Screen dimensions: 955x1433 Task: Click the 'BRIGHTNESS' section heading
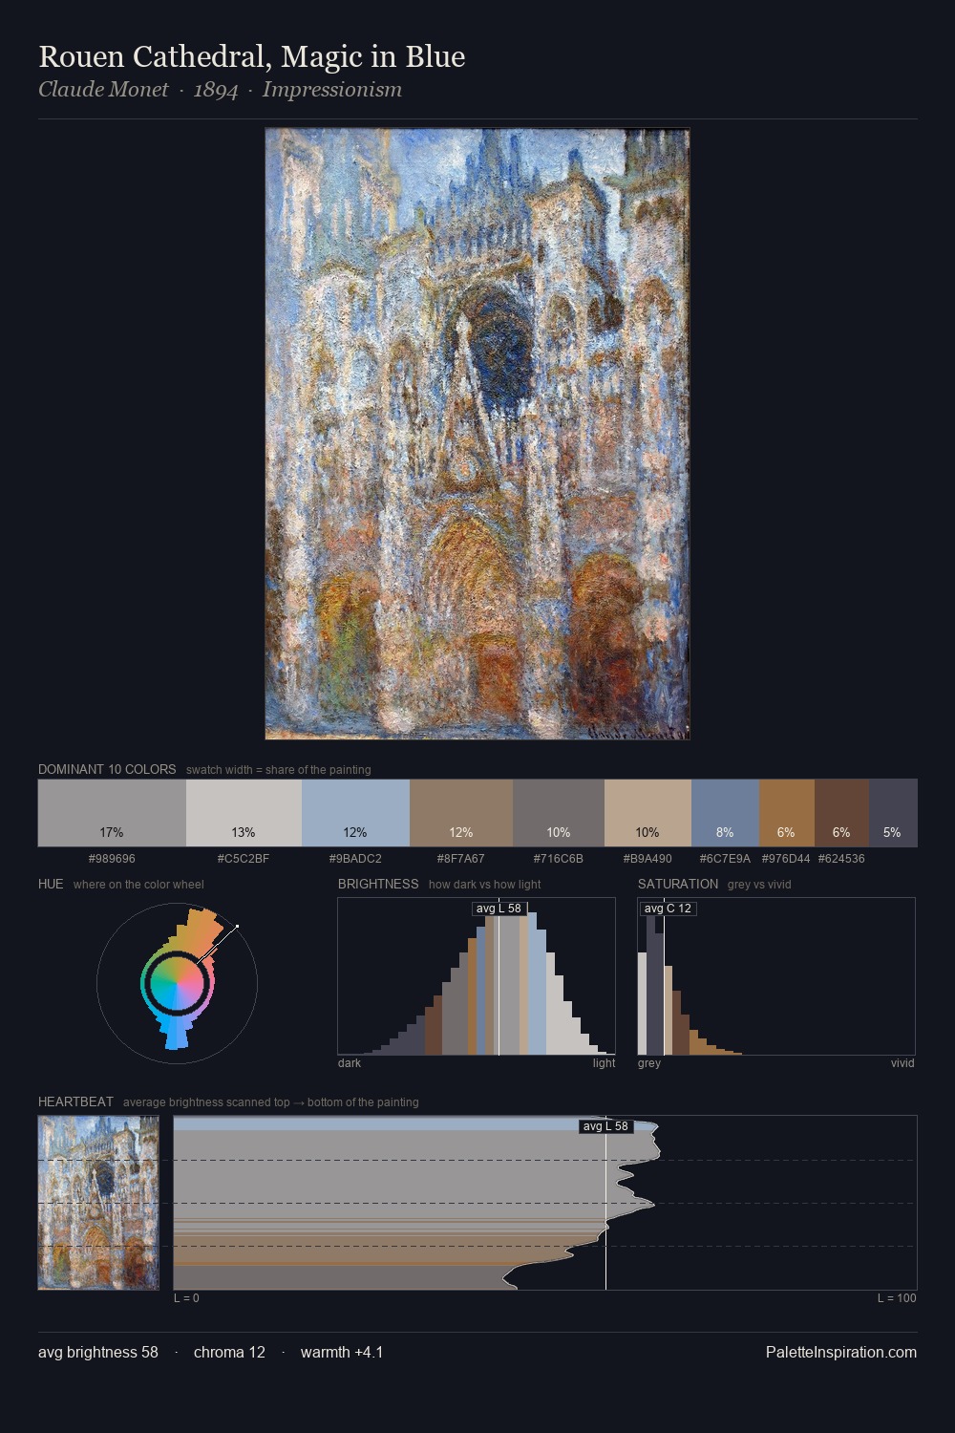coord(378,884)
